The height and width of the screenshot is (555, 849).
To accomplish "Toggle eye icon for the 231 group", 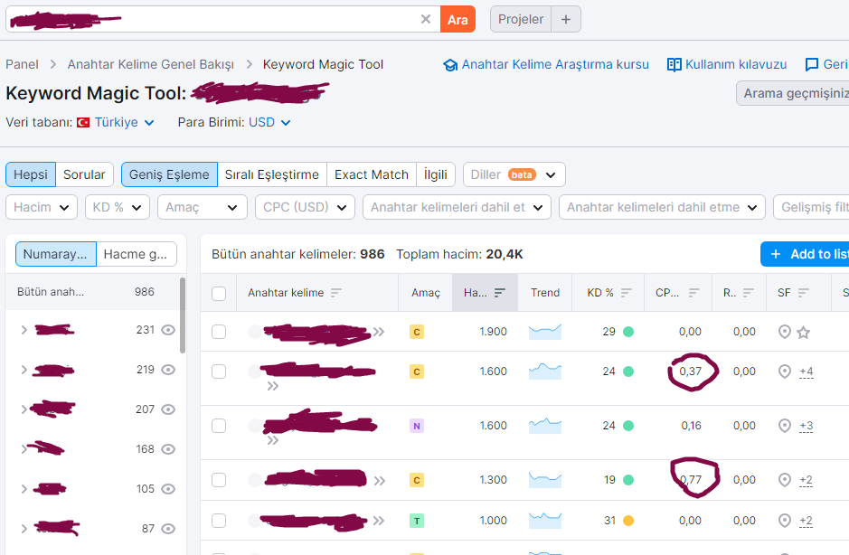I will (168, 330).
